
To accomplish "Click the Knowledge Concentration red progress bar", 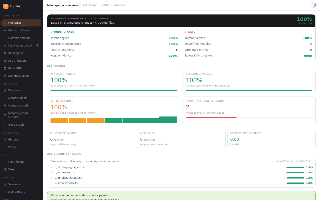I will pos(211,117).
